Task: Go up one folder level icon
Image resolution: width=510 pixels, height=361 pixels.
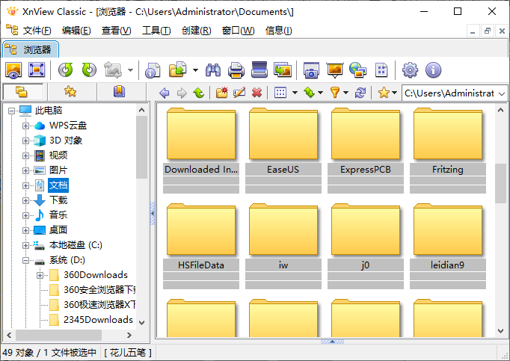Action: pos(198,93)
